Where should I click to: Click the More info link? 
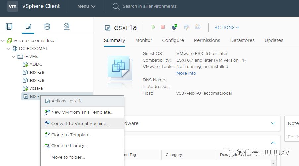tap(186, 73)
